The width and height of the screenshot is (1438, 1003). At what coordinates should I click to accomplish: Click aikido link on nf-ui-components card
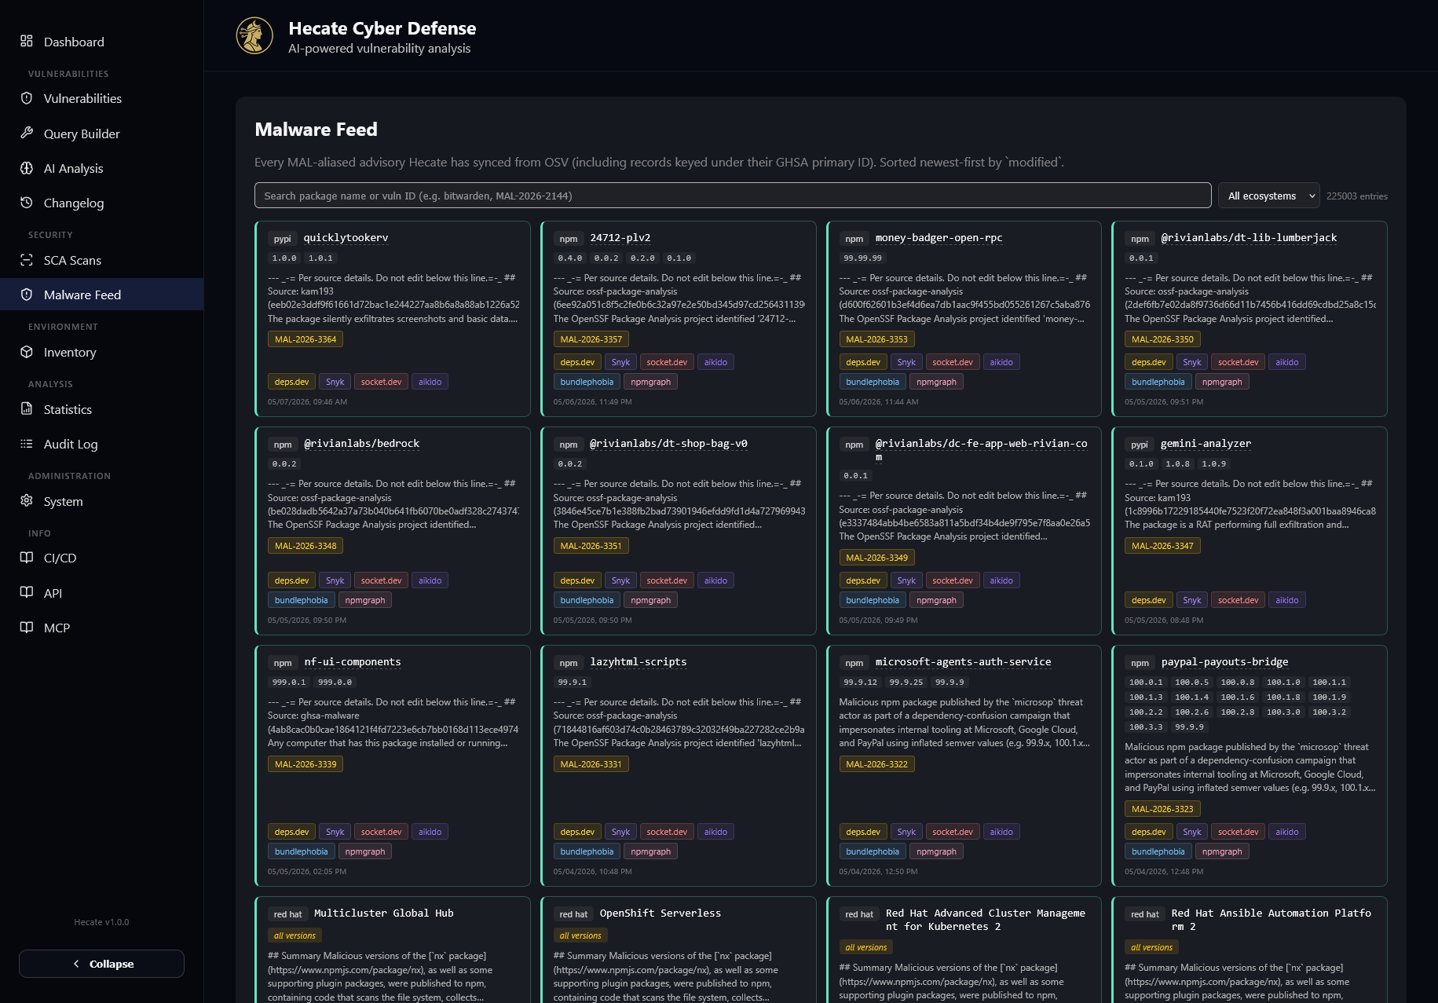tap(430, 832)
